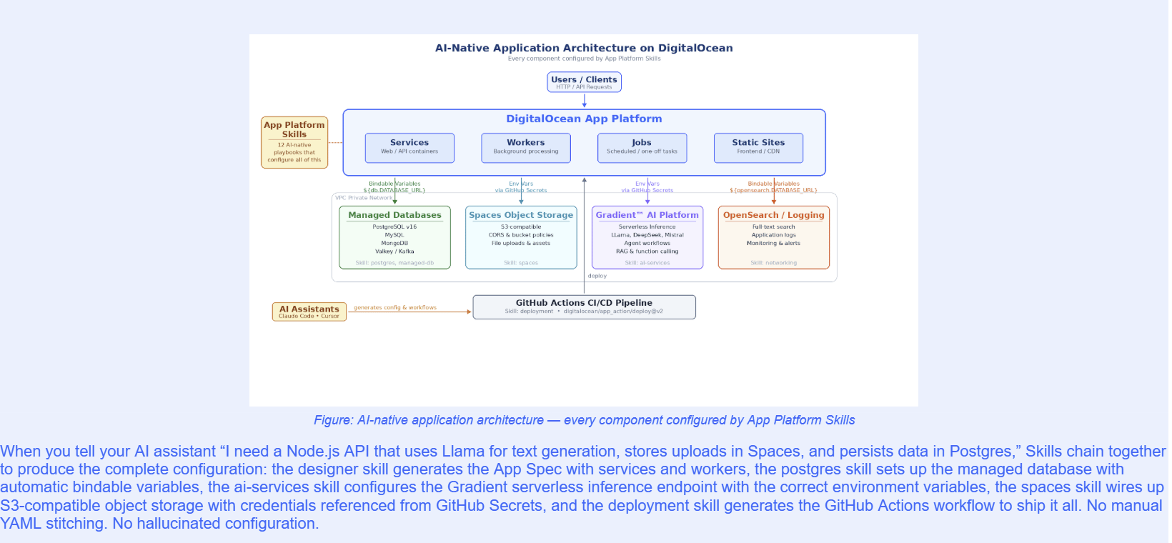Click the 'HTTP / API Requests' label
This screenshot has width=1172, height=543.
pyautogui.click(x=584, y=87)
